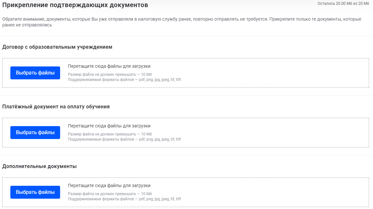Click the 10 Мб size limit hint under additional documents
This screenshot has width=373, height=209.
(110, 194)
